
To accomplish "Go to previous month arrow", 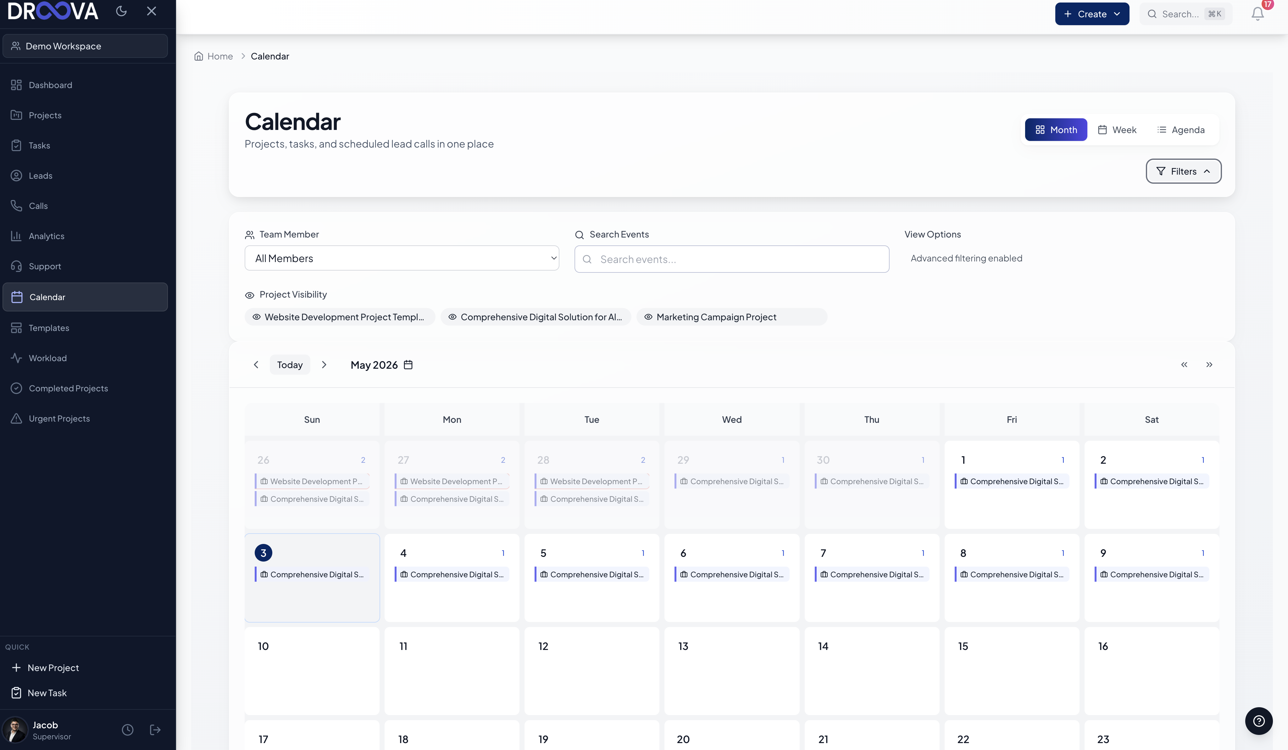I will [x=256, y=365].
